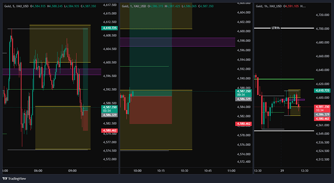Click the H4,588.245 high value in 5-minute pane
The height and width of the screenshot is (183, 334).
[56, 6]
